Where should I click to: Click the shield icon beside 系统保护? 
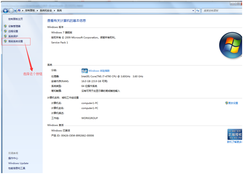(5, 36)
